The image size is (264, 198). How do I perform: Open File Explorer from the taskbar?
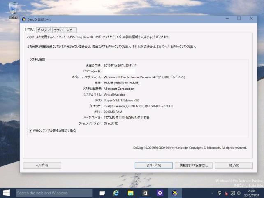130,193
